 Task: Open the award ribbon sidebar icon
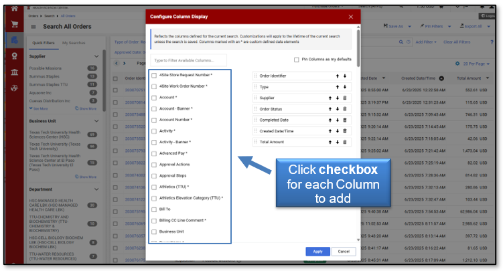(15, 56)
